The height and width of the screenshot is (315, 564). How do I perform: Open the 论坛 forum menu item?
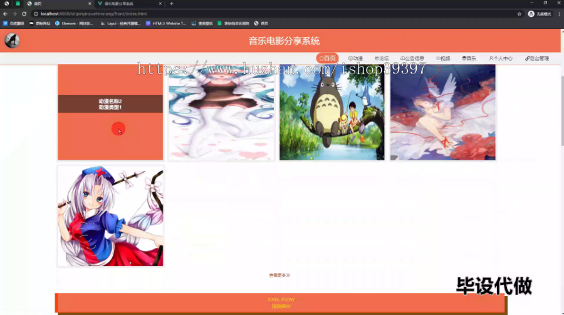pos(382,58)
